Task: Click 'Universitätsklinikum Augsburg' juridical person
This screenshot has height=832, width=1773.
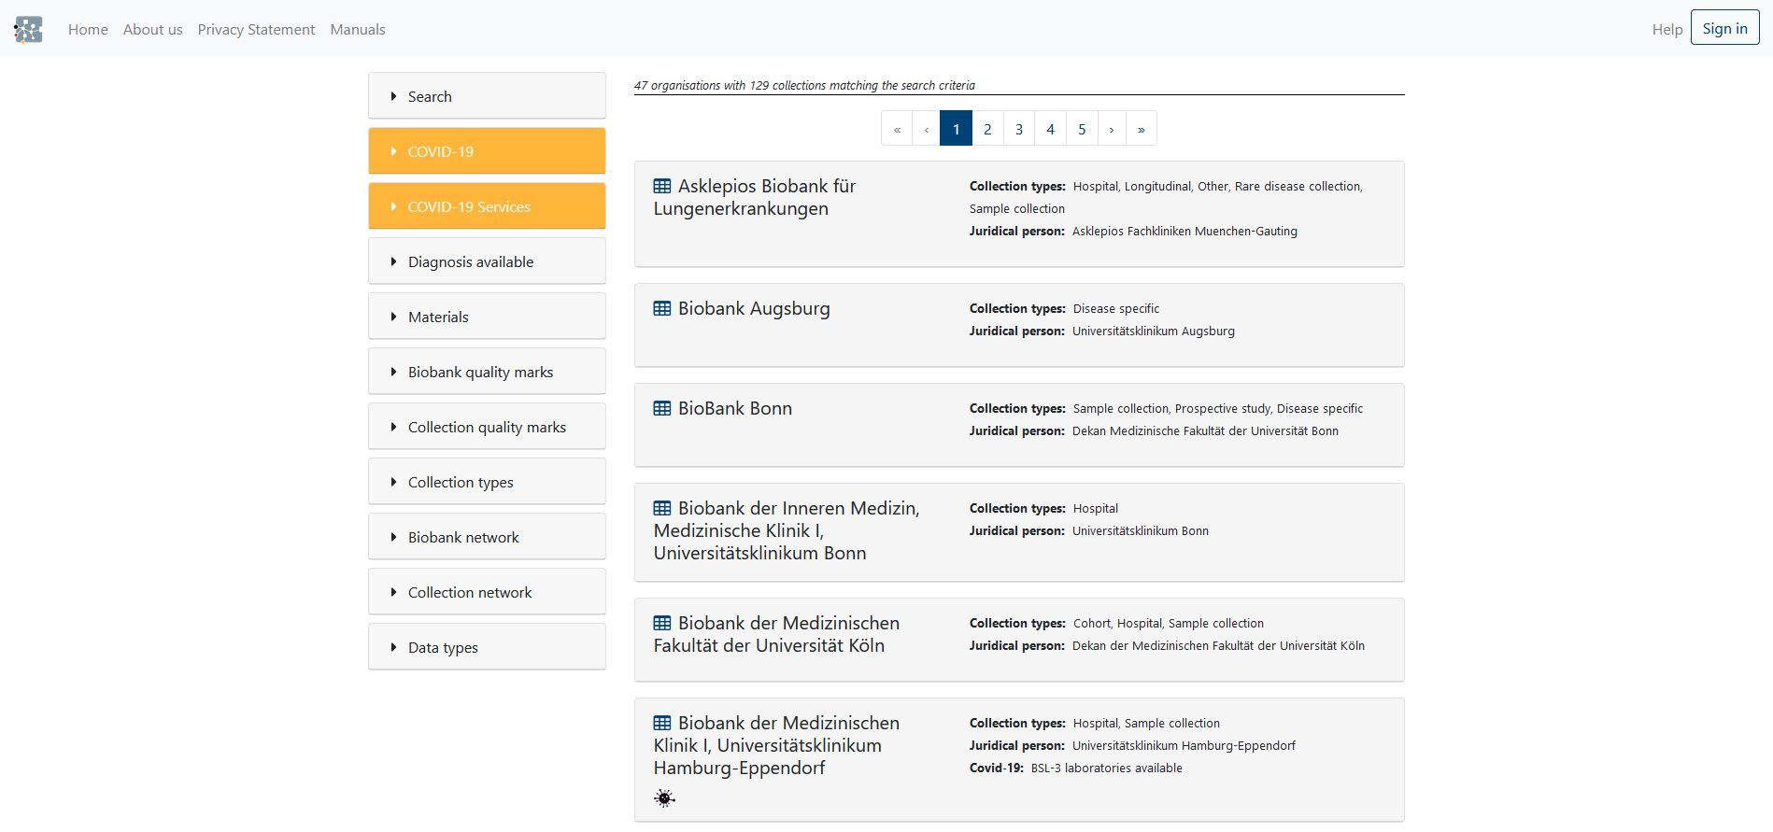Action: click(1154, 331)
